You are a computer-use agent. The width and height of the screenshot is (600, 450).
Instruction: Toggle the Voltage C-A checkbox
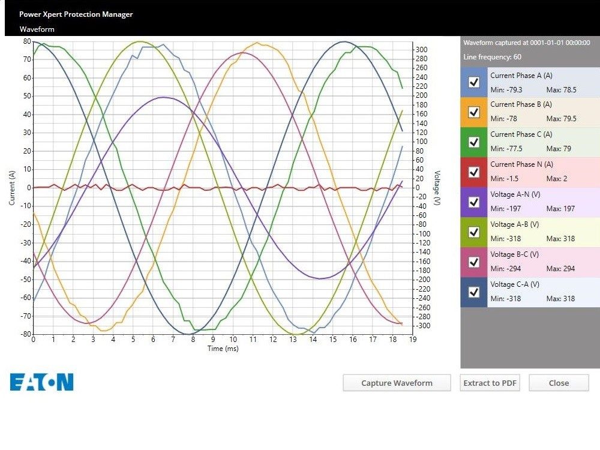474,292
